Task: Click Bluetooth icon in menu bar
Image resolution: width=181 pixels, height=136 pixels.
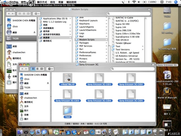Action: (x=129, y=2)
